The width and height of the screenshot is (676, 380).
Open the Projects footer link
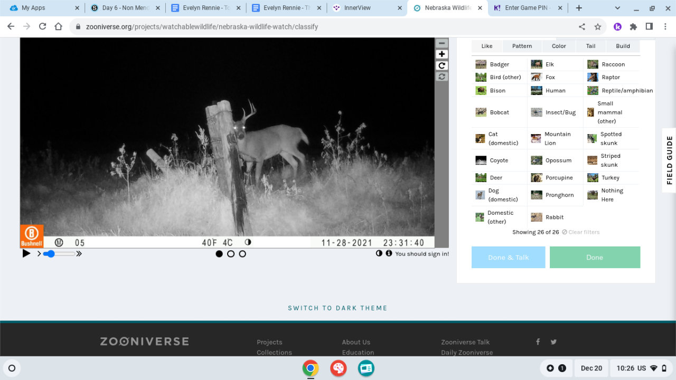tap(269, 342)
